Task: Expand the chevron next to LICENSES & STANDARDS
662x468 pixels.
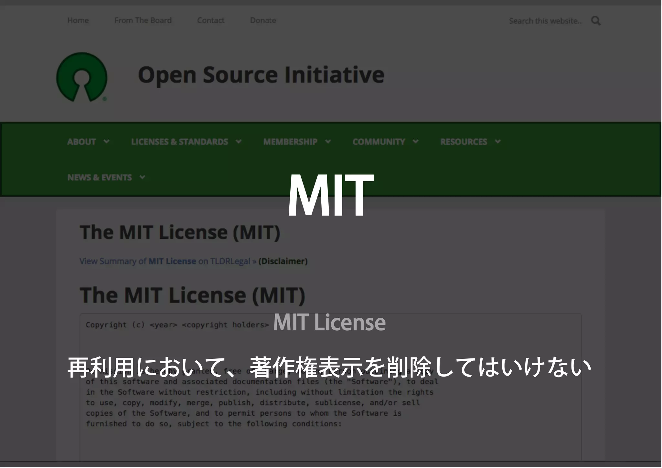Action: click(239, 142)
